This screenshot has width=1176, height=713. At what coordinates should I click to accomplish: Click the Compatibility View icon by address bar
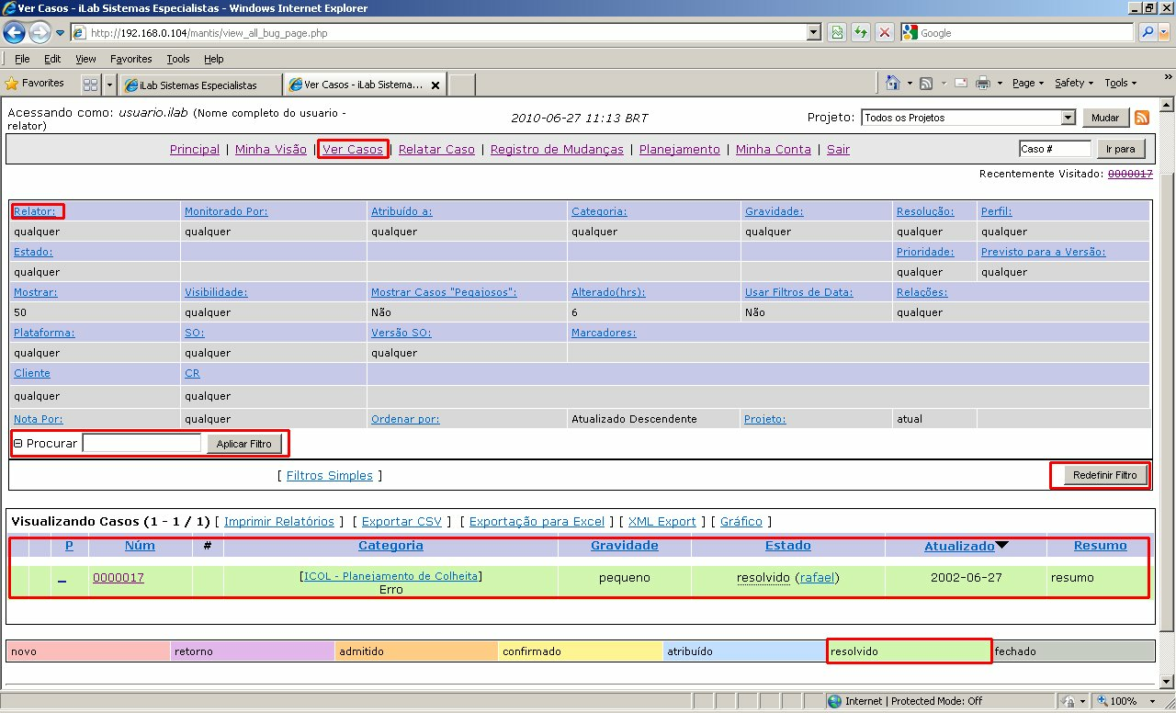[837, 33]
